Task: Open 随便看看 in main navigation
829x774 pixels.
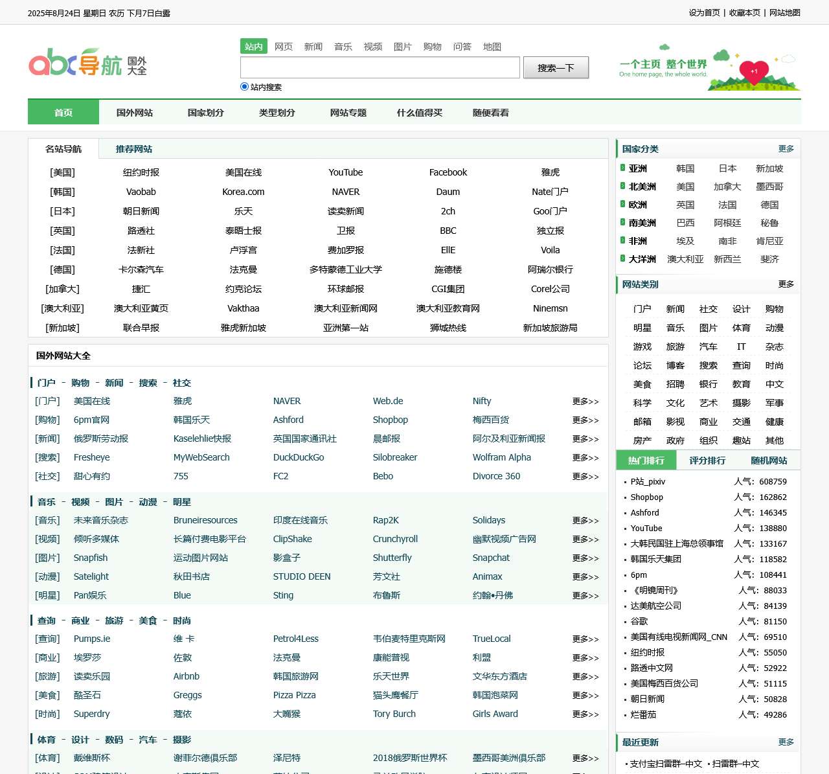Action: [x=491, y=112]
